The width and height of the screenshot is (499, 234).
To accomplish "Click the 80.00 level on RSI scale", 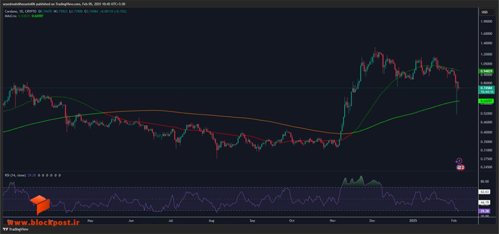I will click(x=485, y=182).
